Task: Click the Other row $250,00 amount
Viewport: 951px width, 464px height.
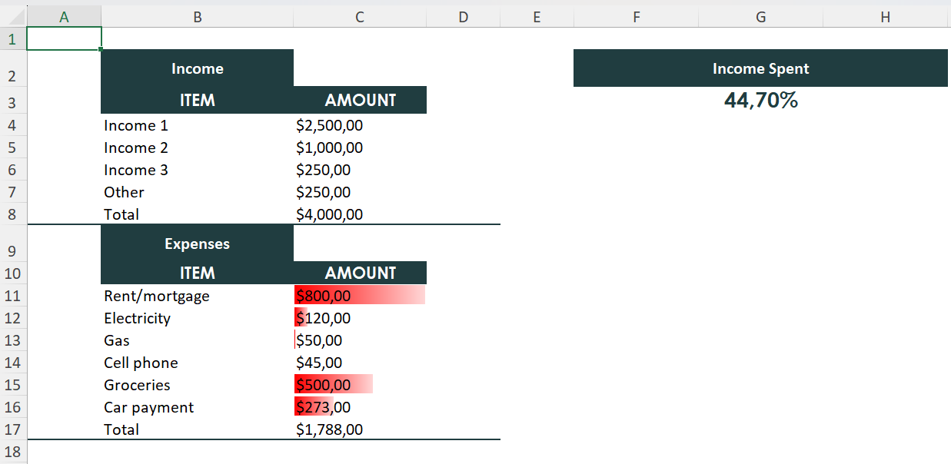Action: (x=360, y=192)
